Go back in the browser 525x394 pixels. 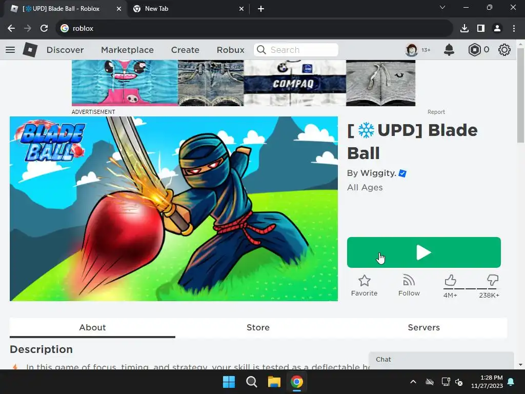click(x=11, y=29)
